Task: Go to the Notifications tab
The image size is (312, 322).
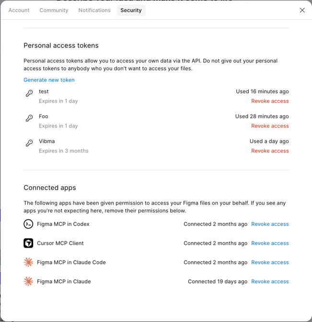Action: [x=94, y=10]
